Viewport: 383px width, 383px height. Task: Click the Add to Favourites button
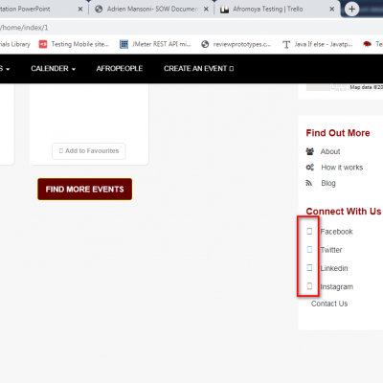coord(89,151)
